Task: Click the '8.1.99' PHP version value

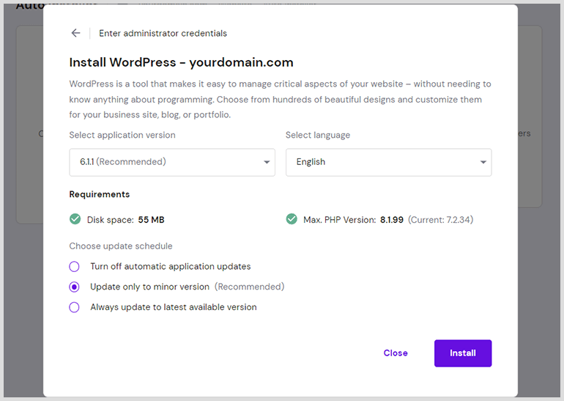Action: (392, 220)
